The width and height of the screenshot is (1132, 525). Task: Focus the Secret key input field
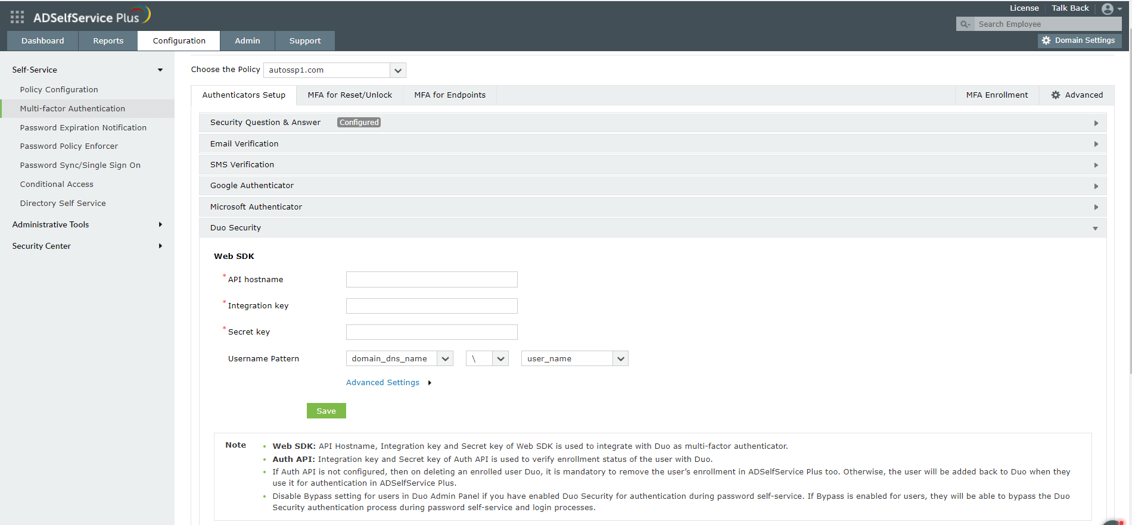click(x=432, y=332)
